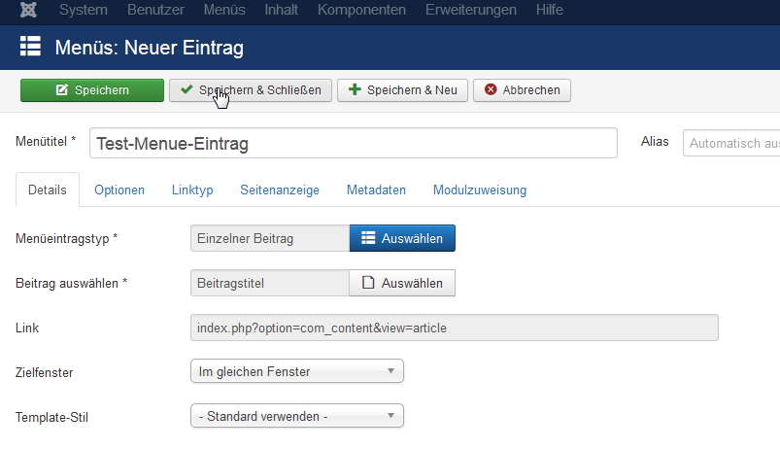Click the plus icon on Speichern & Neu
The width and height of the screenshot is (780, 449).
pyautogui.click(x=355, y=89)
